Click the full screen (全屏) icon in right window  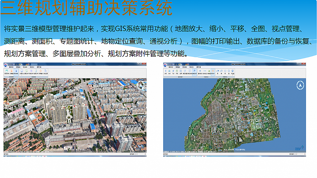[x=181, y=72]
